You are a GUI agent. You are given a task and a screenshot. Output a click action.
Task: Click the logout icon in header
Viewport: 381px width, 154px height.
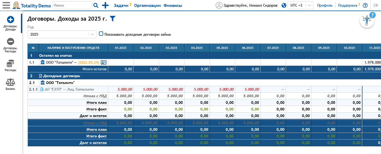[x=376, y=5]
